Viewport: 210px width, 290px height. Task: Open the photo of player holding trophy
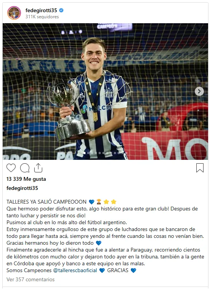coord(105,91)
